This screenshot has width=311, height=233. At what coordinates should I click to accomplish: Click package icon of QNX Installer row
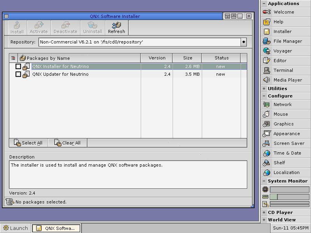[x=26, y=66]
